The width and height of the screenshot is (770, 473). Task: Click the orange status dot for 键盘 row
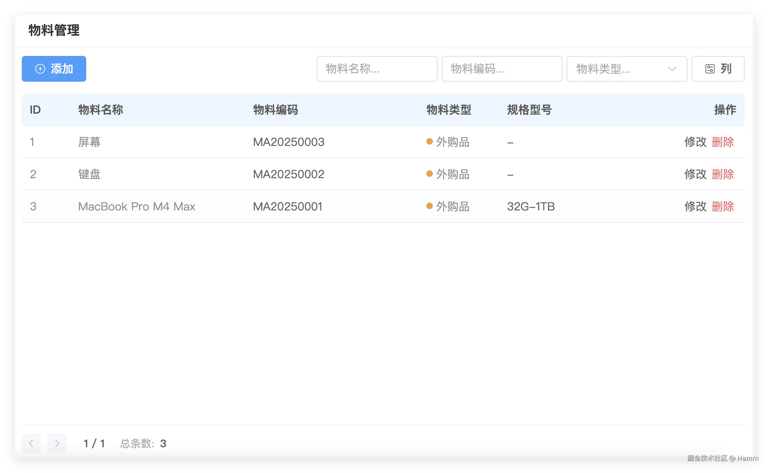coord(429,174)
